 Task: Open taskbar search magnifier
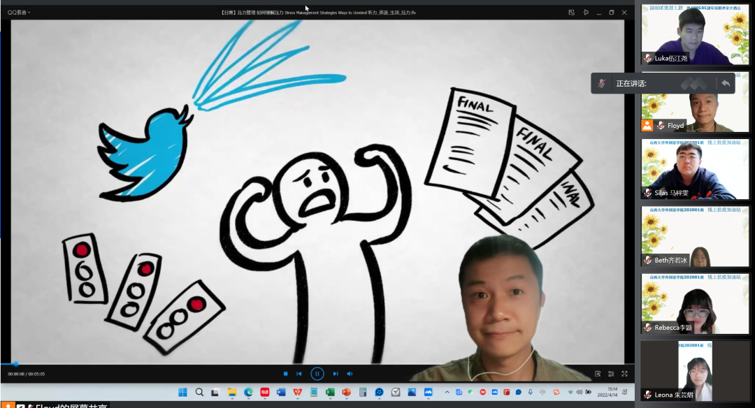pos(199,393)
